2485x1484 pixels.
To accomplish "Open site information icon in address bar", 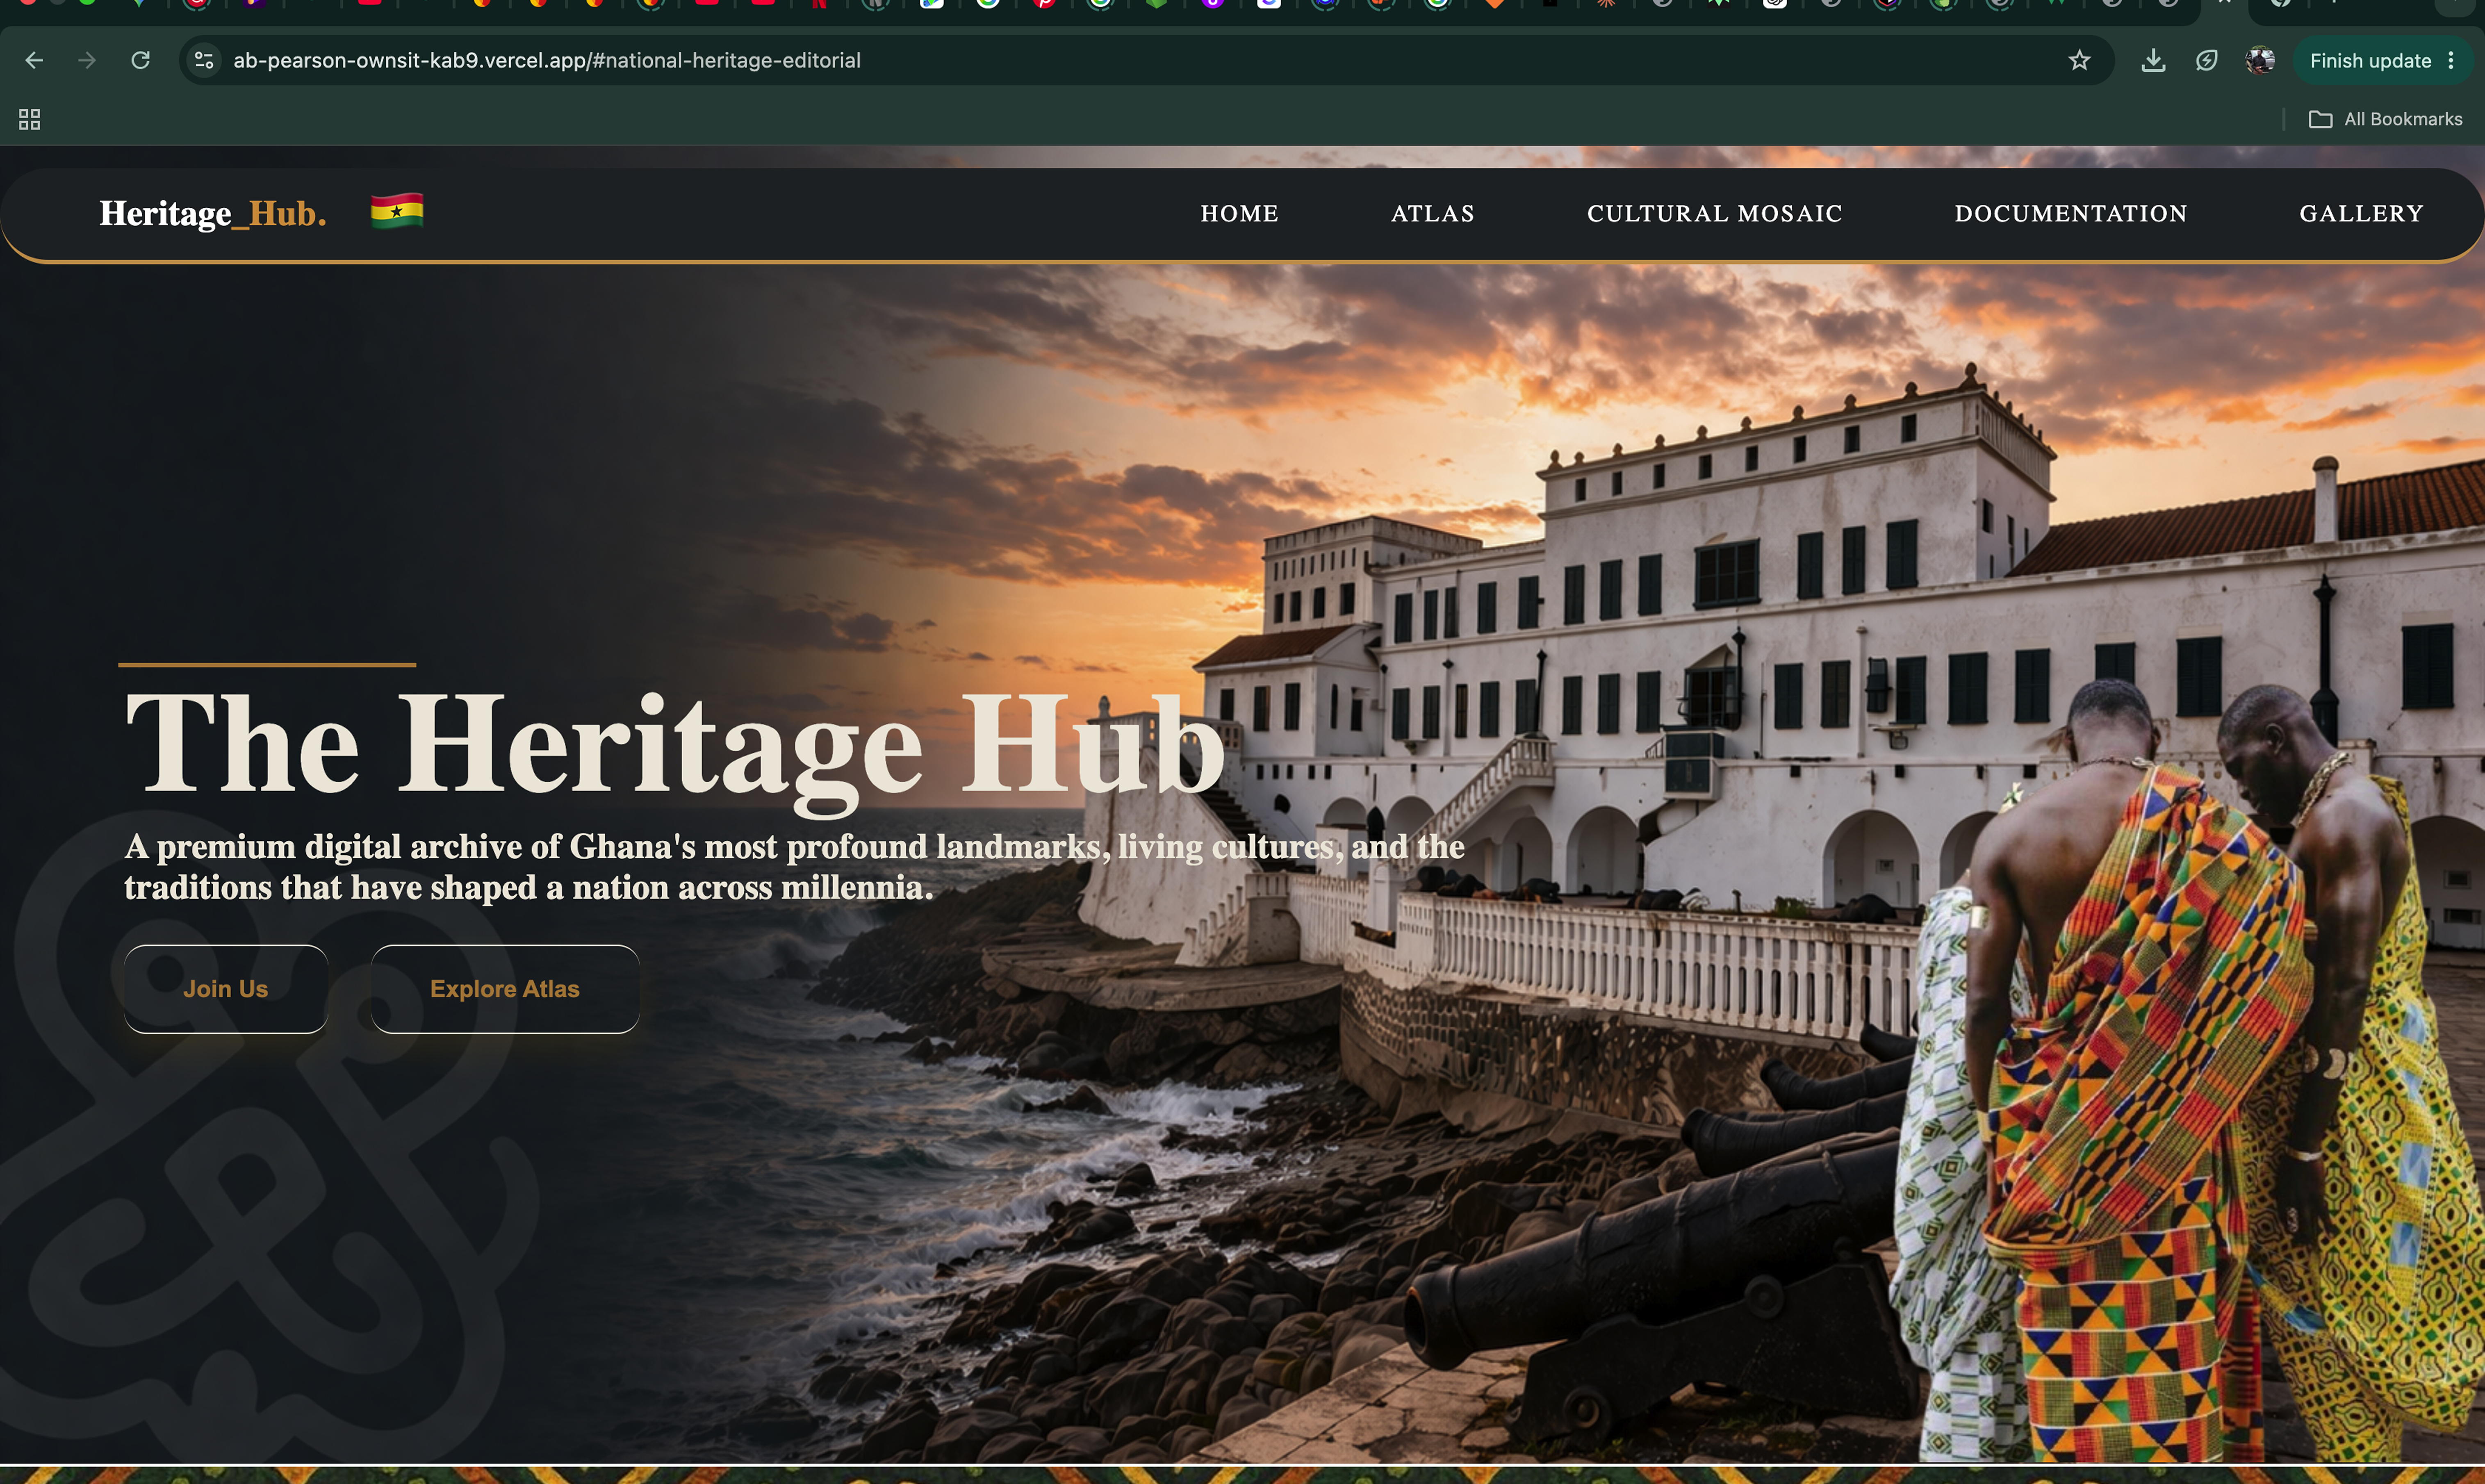I will (x=204, y=60).
